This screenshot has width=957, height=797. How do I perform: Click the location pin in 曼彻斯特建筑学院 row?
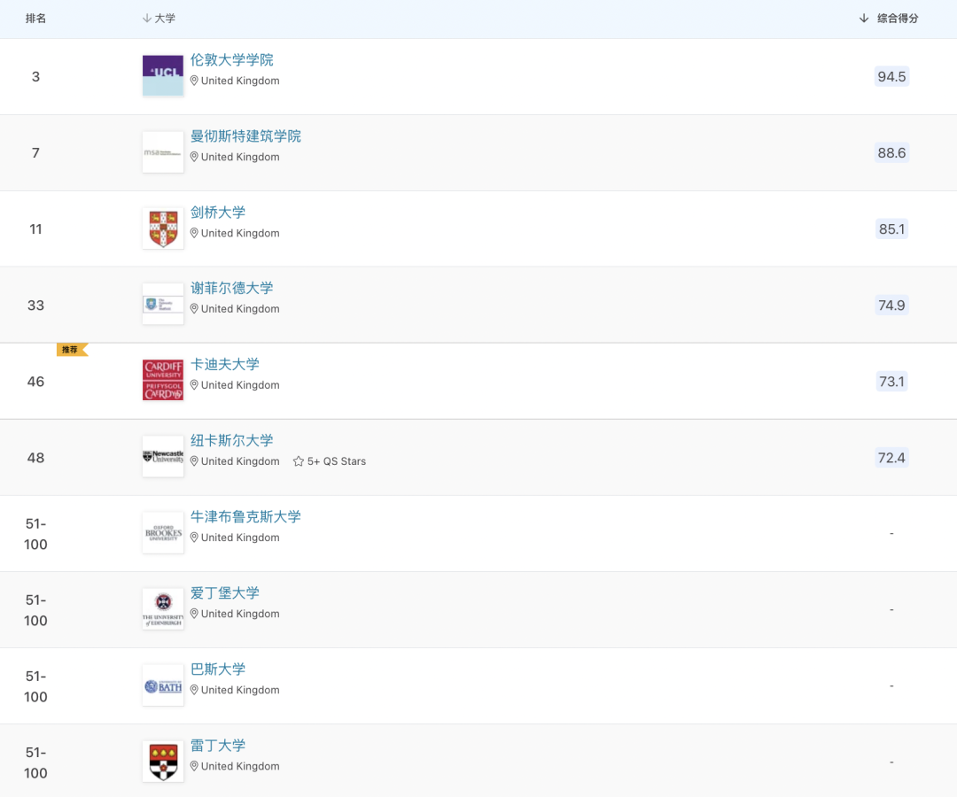coord(194,157)
